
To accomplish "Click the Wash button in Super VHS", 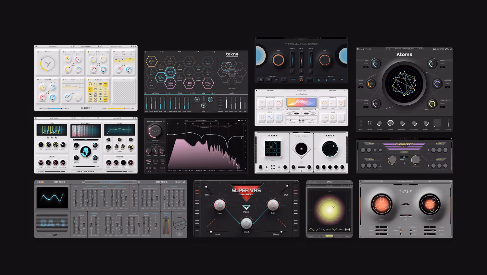I will (x=246, y=224).
